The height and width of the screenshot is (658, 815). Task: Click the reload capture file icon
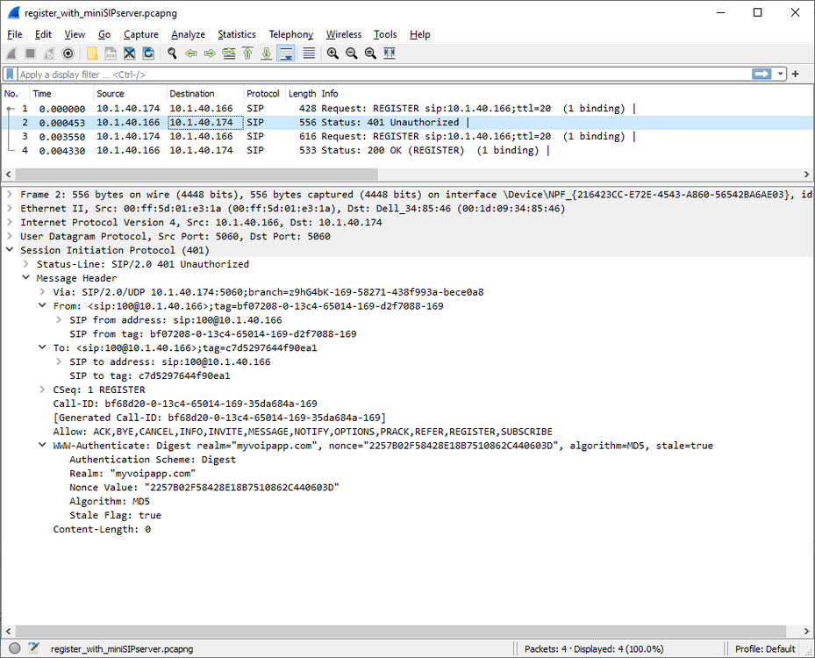[x=148, y=54]
